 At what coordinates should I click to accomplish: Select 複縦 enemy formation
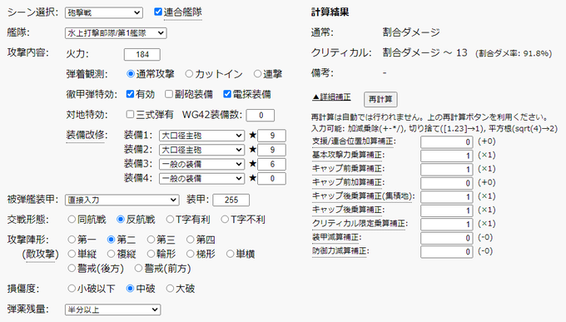(x=112, y=254)
